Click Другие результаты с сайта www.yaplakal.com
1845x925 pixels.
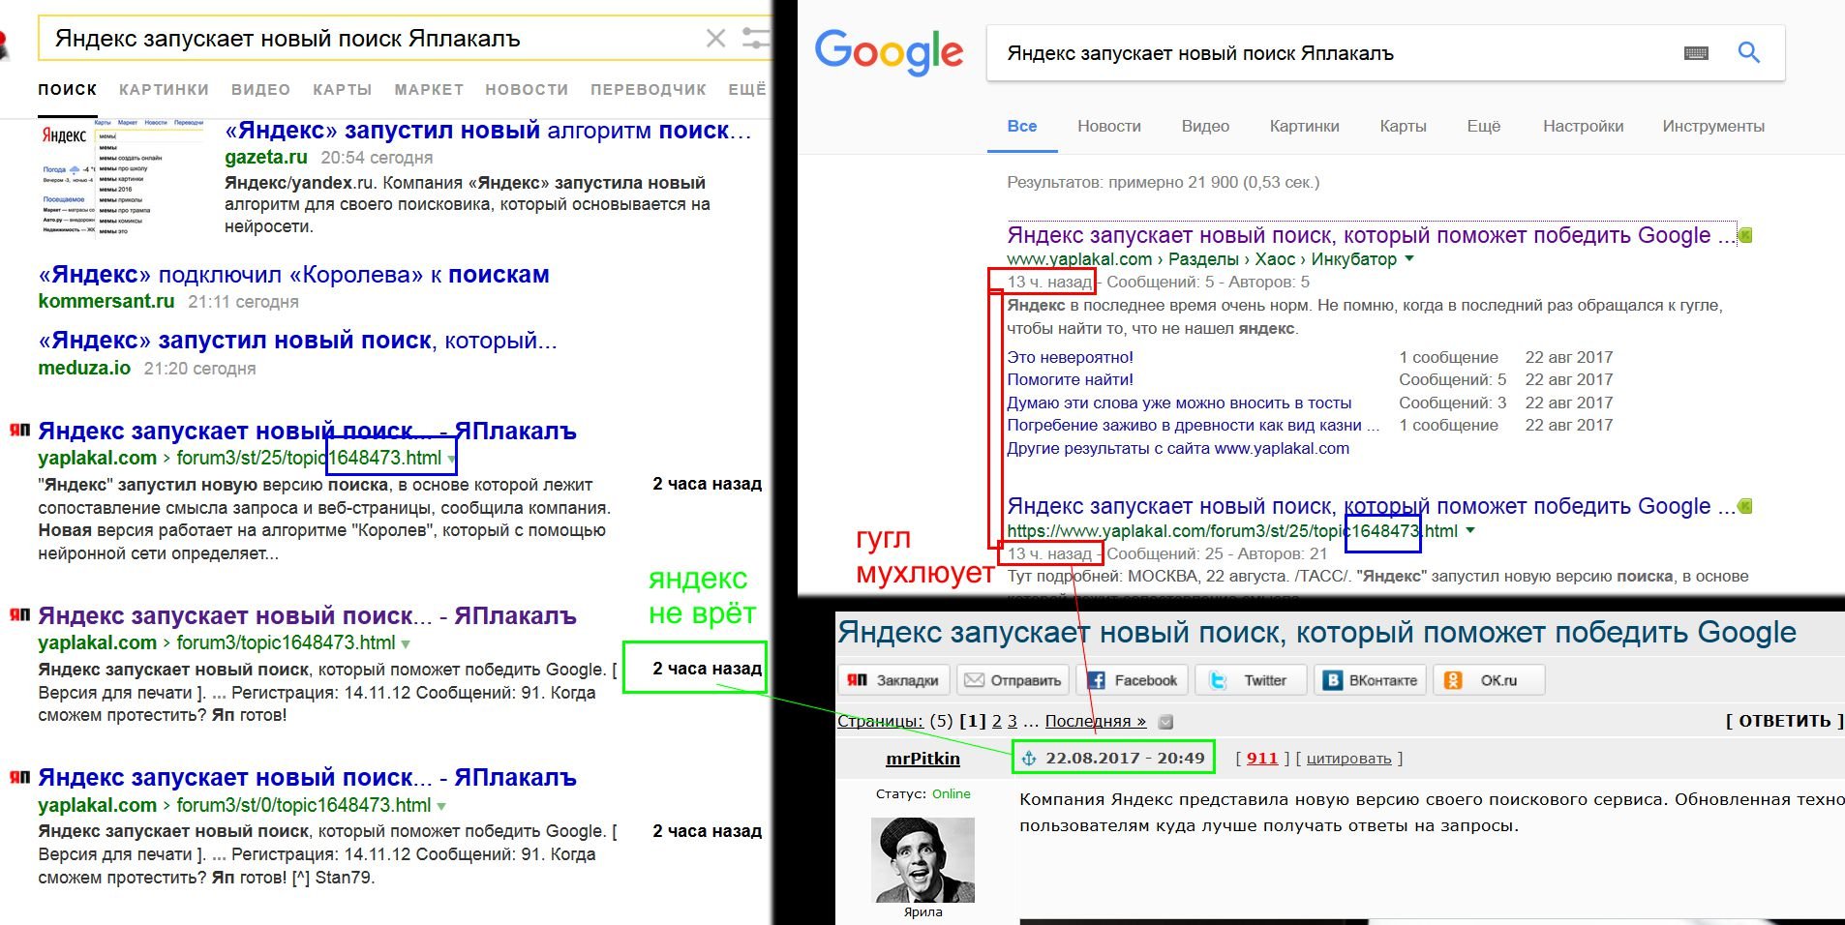pyautogui.click(x=1178, y=448)
